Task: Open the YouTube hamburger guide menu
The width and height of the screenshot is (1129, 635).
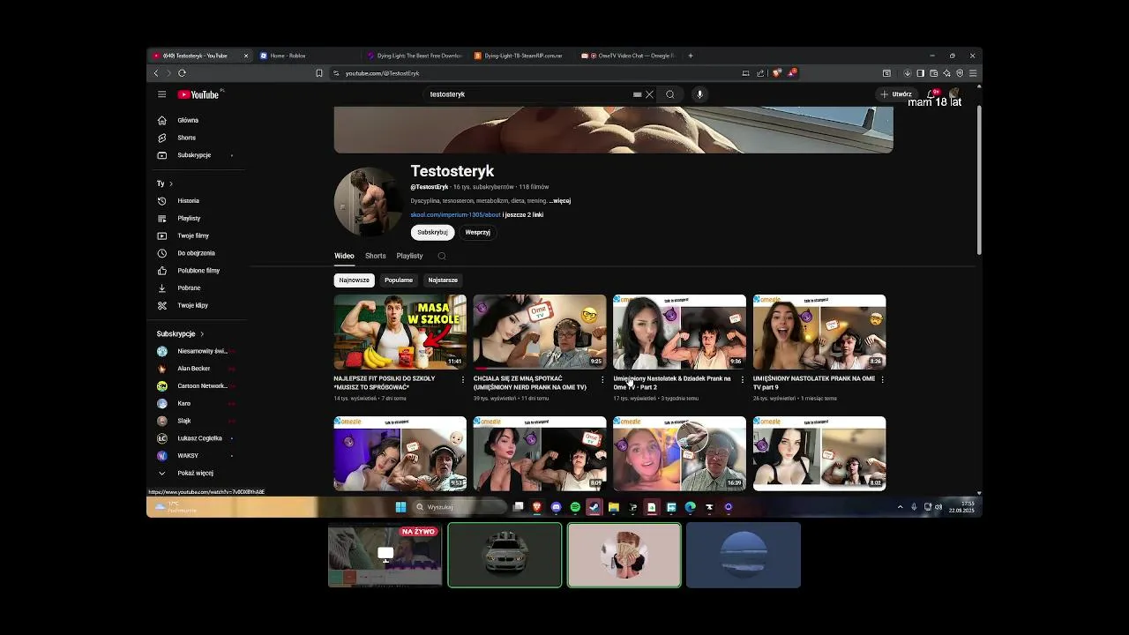Action: click(161, 94)
